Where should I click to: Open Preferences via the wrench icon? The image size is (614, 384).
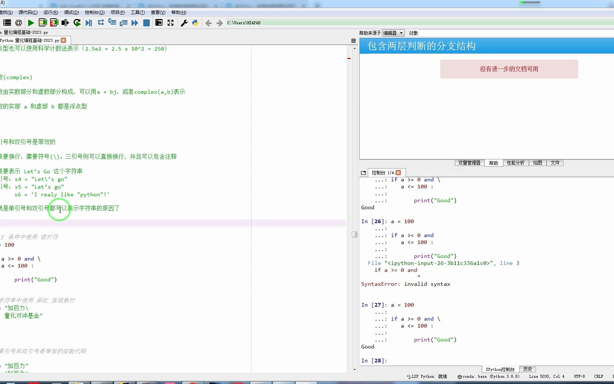tap(184, 23)
